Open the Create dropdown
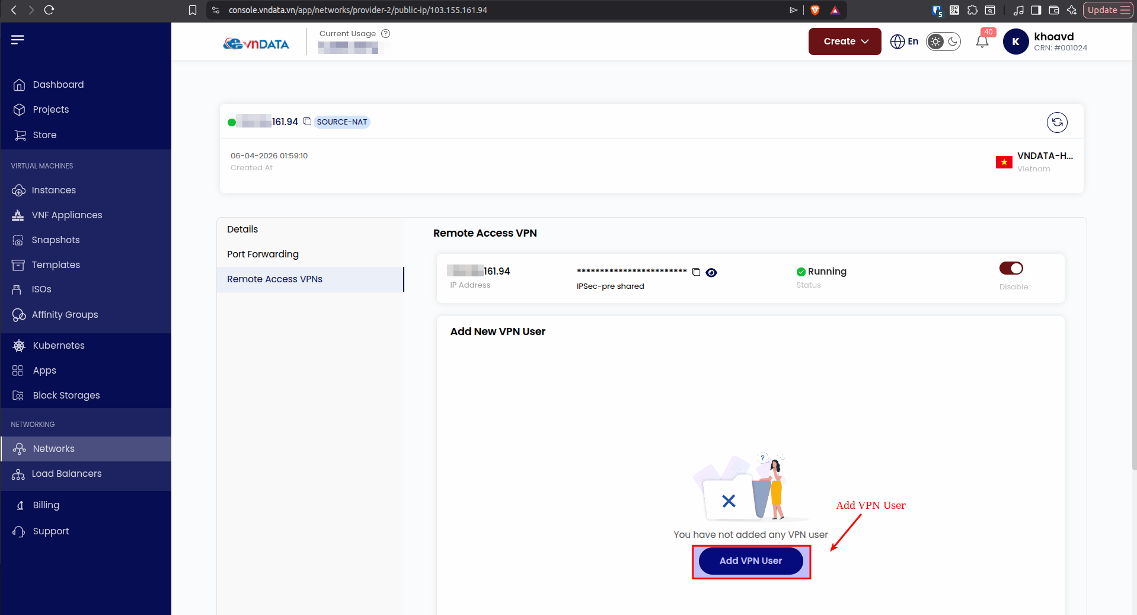Image resolution: width=1137 pixels, height=615 pixels. coord(845,42)
